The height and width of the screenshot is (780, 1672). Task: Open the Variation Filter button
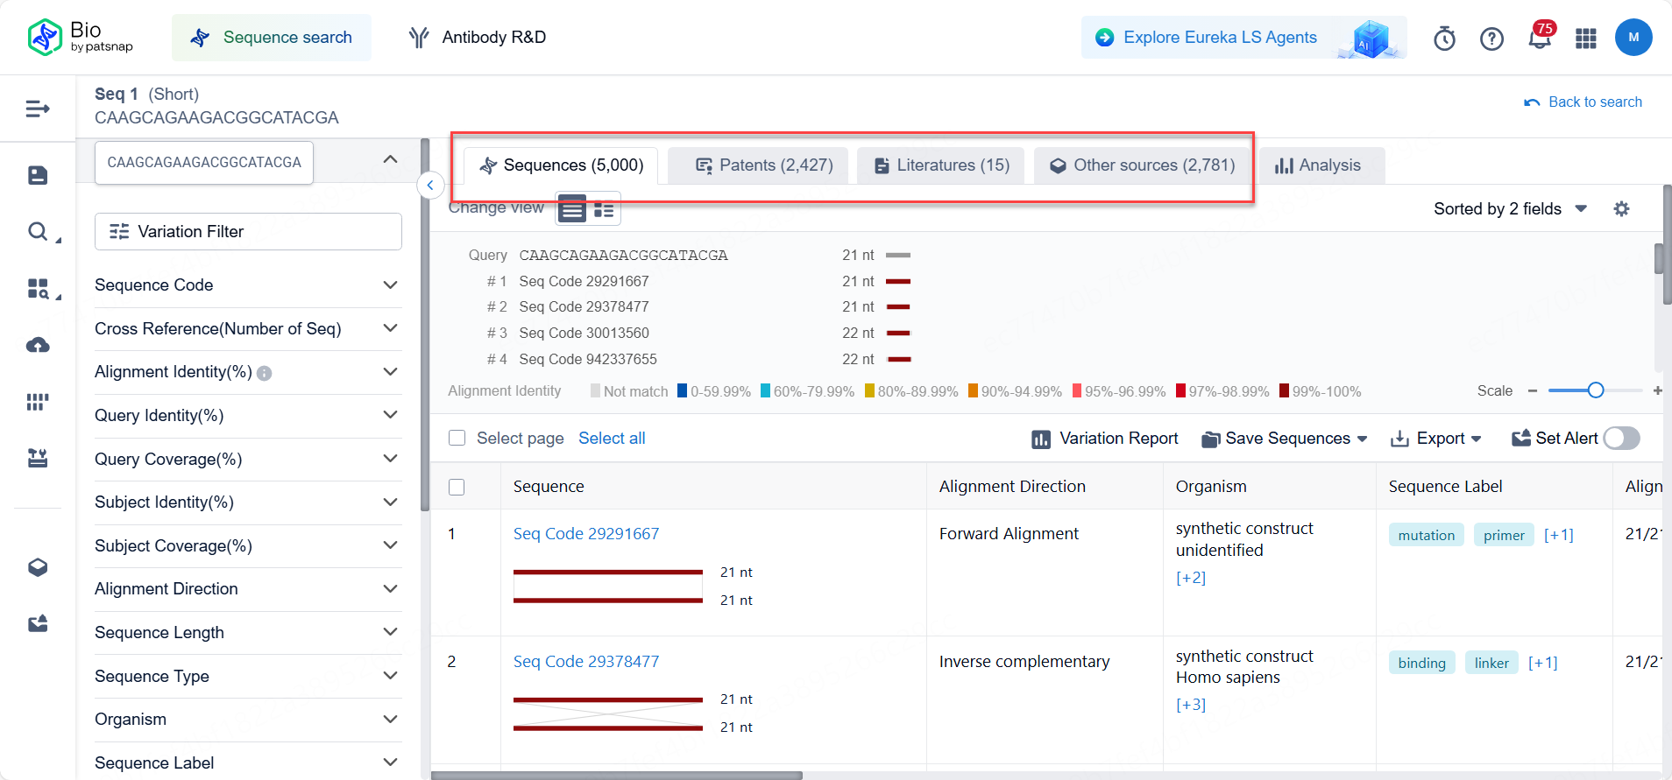(x=248, y=232)
